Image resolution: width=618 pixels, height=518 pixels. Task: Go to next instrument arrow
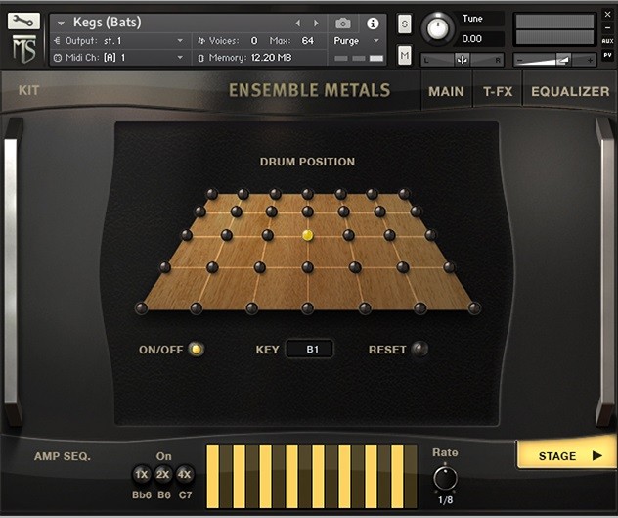316,24
